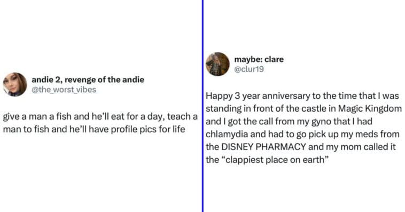Open the @the_worst_vibes handle
The width and height of the screenshot is (405, 212).
[64, 90]
